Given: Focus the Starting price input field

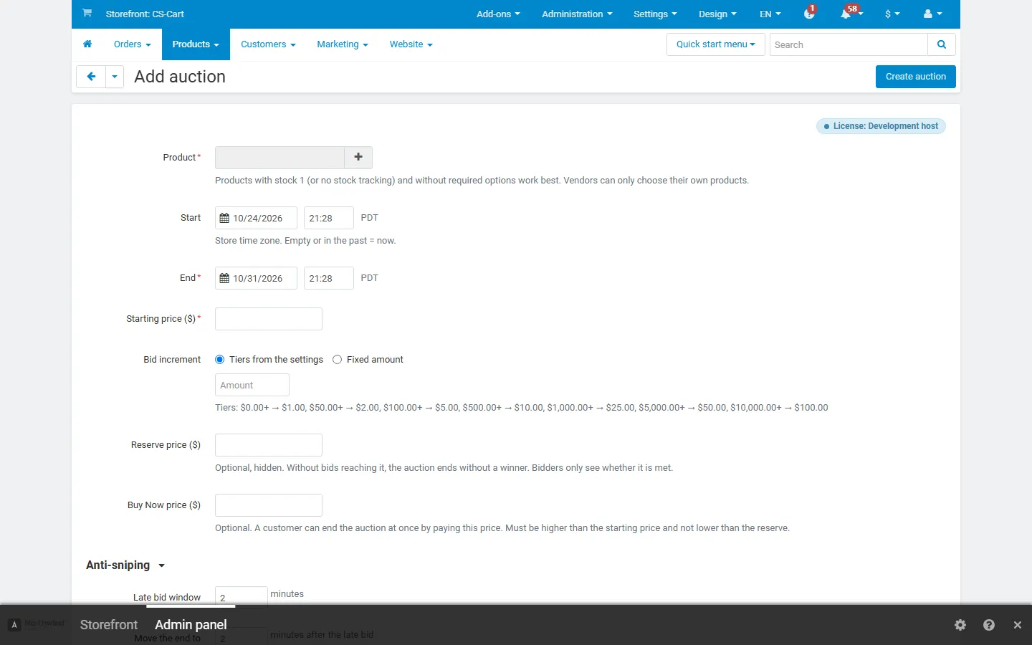Looking at the screenshot, I should click(x=269, y=319).
